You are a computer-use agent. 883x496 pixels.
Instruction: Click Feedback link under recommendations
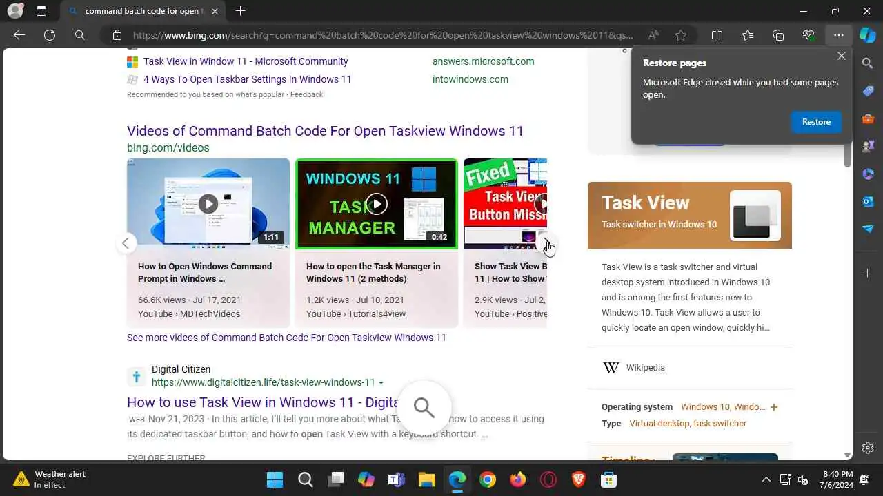[x=306, y=94]
